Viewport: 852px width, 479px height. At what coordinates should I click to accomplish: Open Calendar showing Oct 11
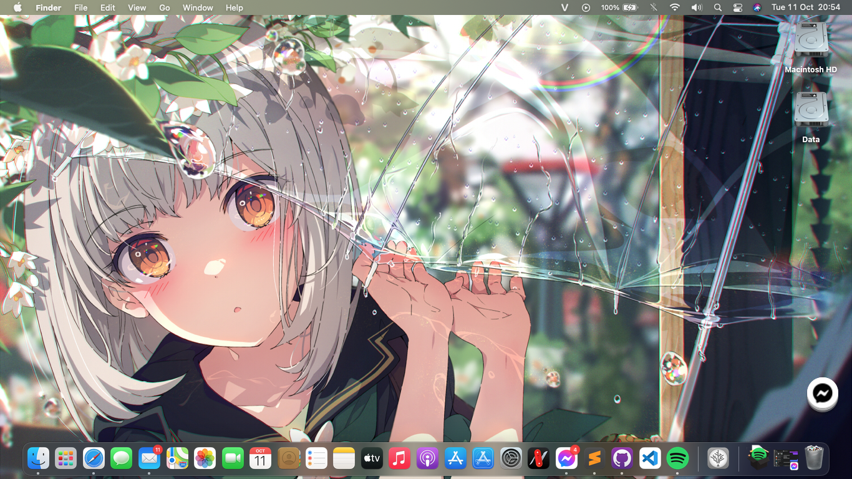(x=260, y=459)
